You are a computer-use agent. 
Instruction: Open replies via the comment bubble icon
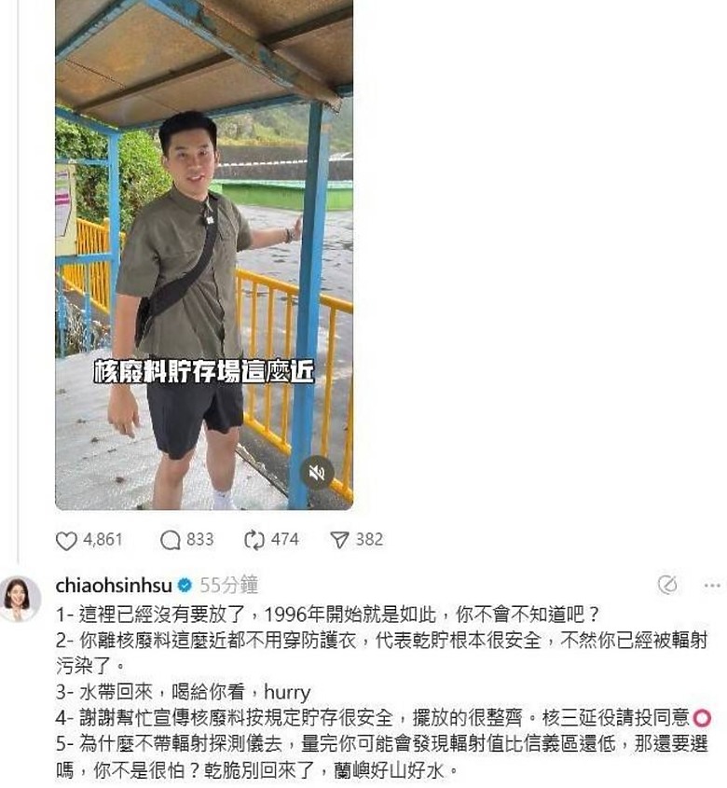171,540
